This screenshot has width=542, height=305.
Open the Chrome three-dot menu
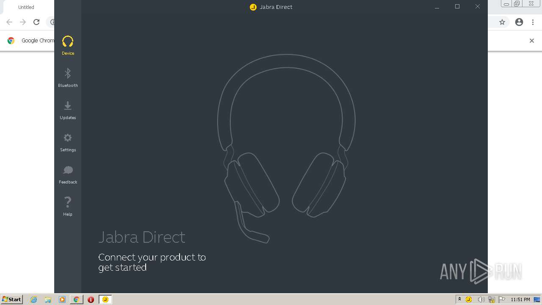[x=533, y=22]
